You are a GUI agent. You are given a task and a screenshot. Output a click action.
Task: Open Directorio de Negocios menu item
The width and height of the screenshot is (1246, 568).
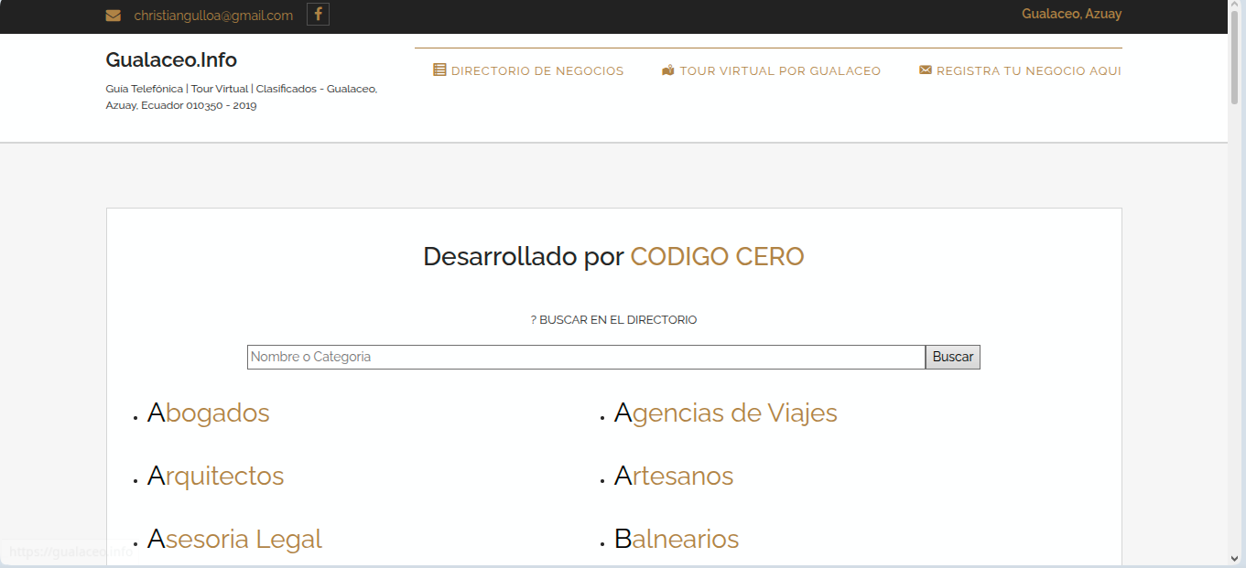(x=528, y=70)
